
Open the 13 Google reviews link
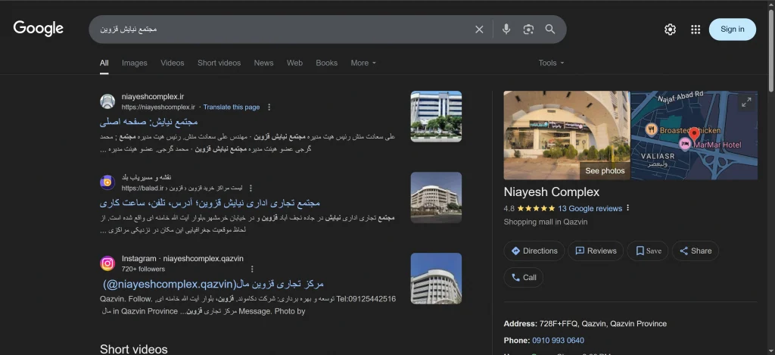click(590, 209)
